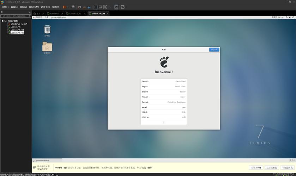Open the 虚拟机(M) menu
Image resolution: width=296 pixels, height=176 pixels.
click(x=34, y=7)
